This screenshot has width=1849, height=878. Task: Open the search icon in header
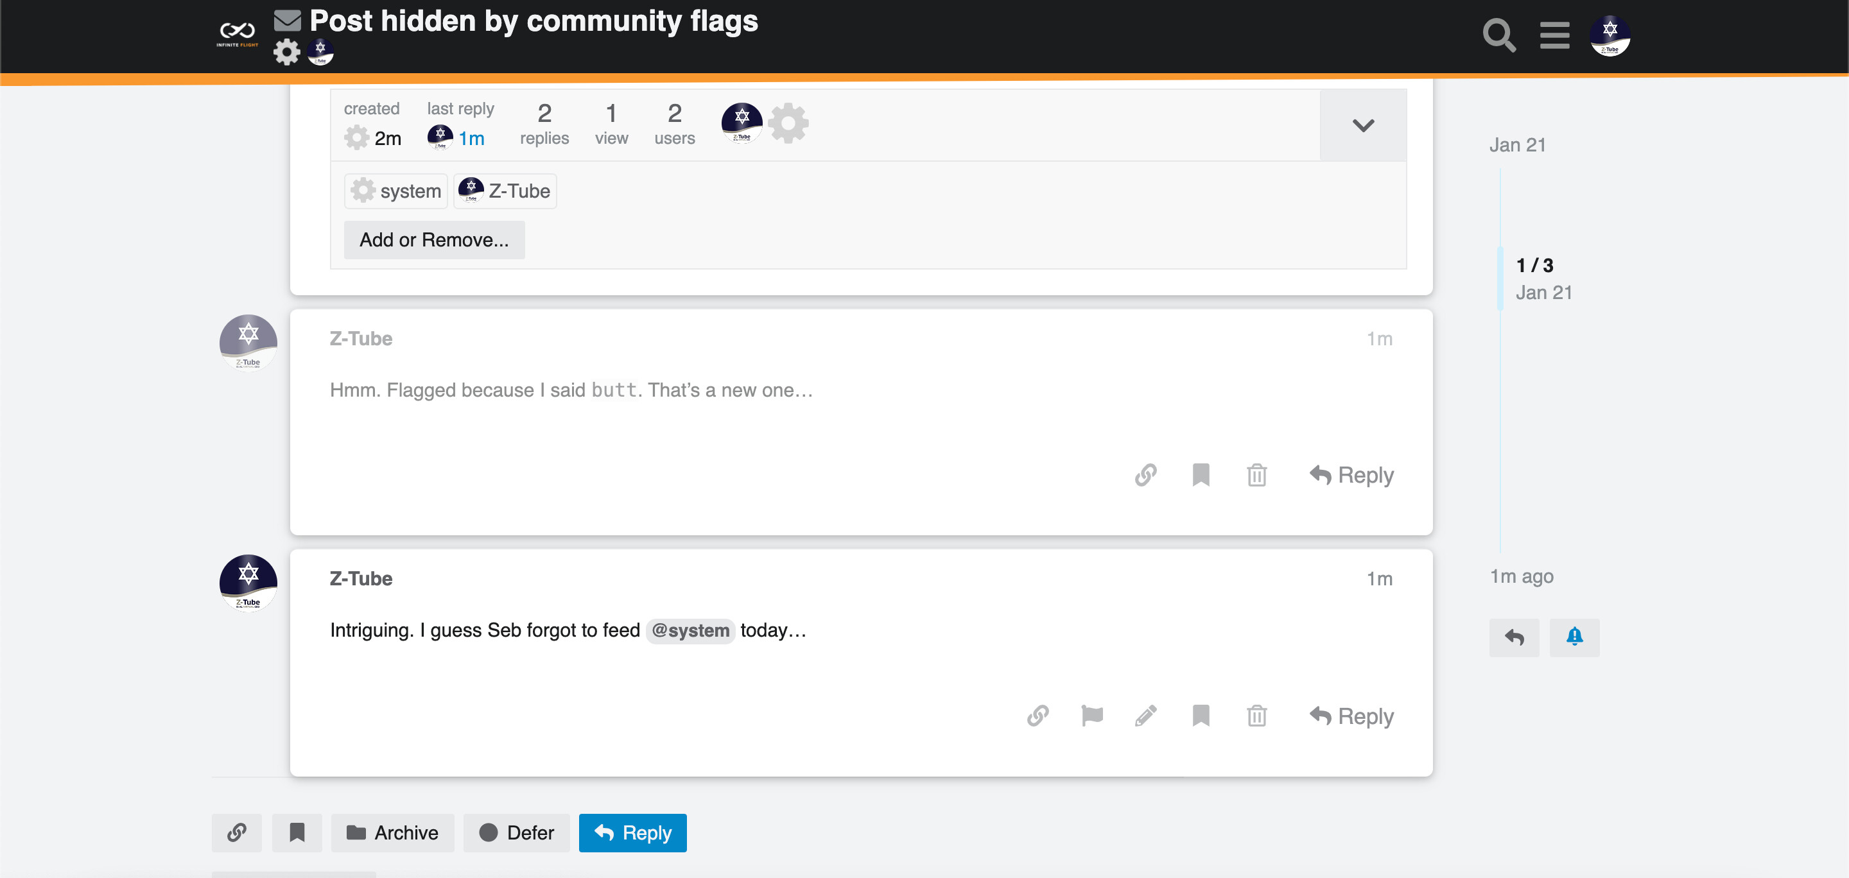[1498, 35]
